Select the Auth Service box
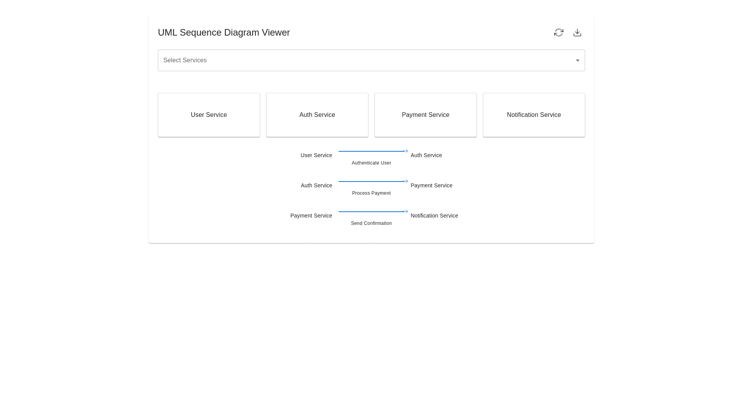 click(x=317, y=115)
